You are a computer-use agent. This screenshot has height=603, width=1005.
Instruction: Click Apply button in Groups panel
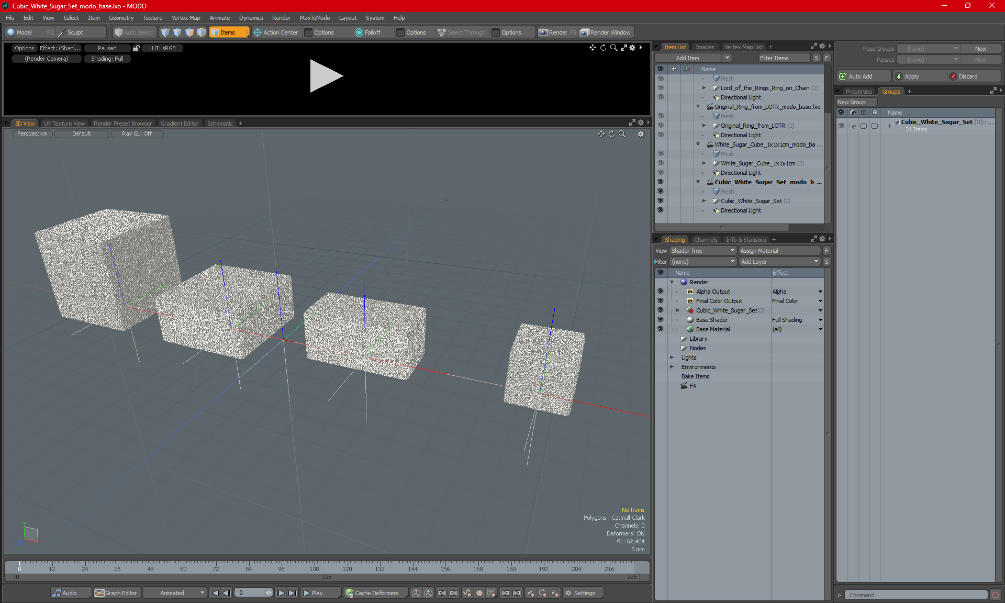tap(920, 76)
